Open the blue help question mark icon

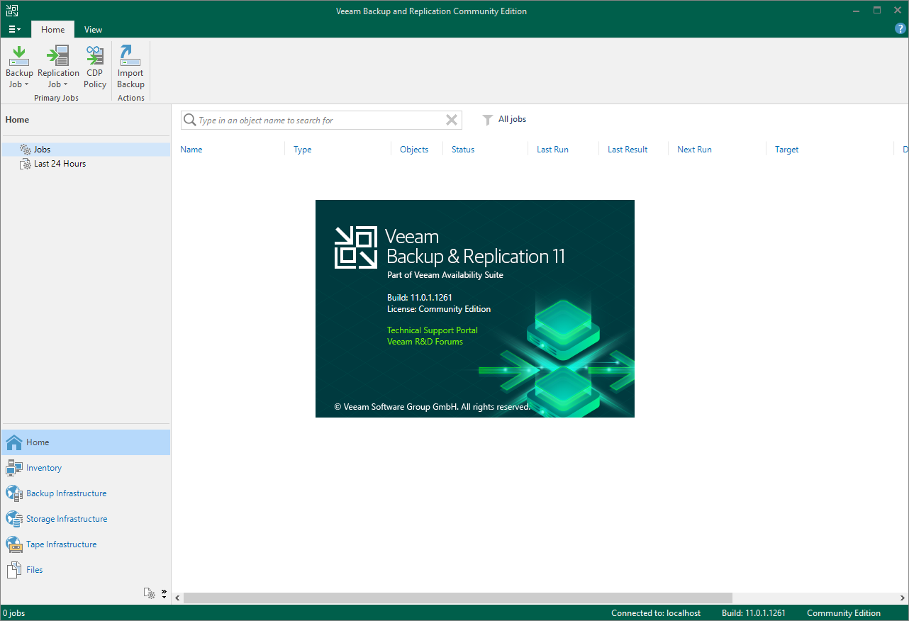tap(900, 29)
